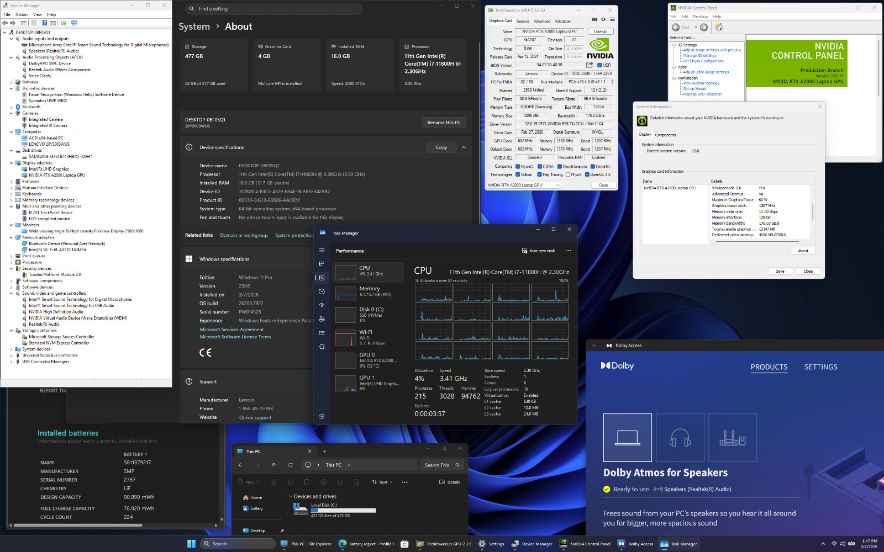Click Copy button for device specifications
This screenshot has width=884, height=552.
441,147
